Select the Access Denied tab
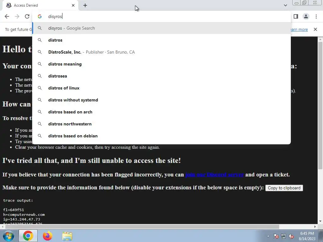Image resolution: width=323 pixels, height=242 pixels. pyautogui.click(x=40, y=5)
